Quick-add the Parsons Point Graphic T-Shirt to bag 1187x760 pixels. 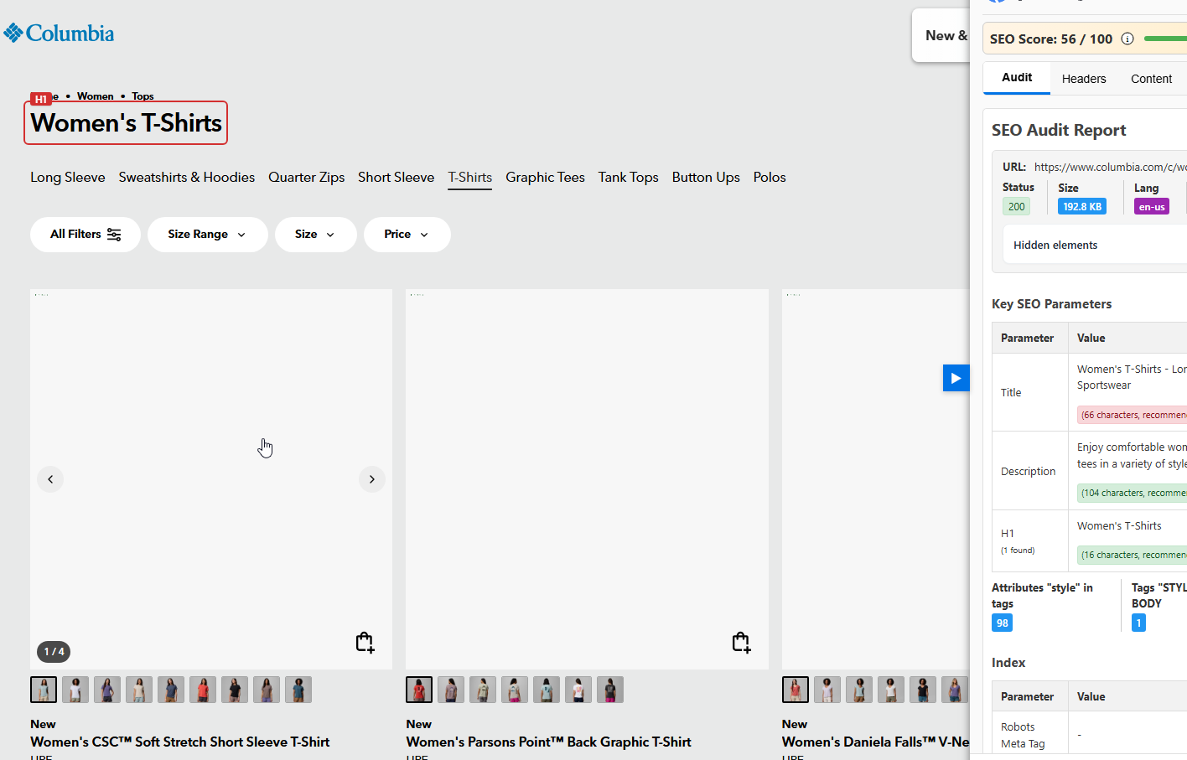click(x=741, y=642)
